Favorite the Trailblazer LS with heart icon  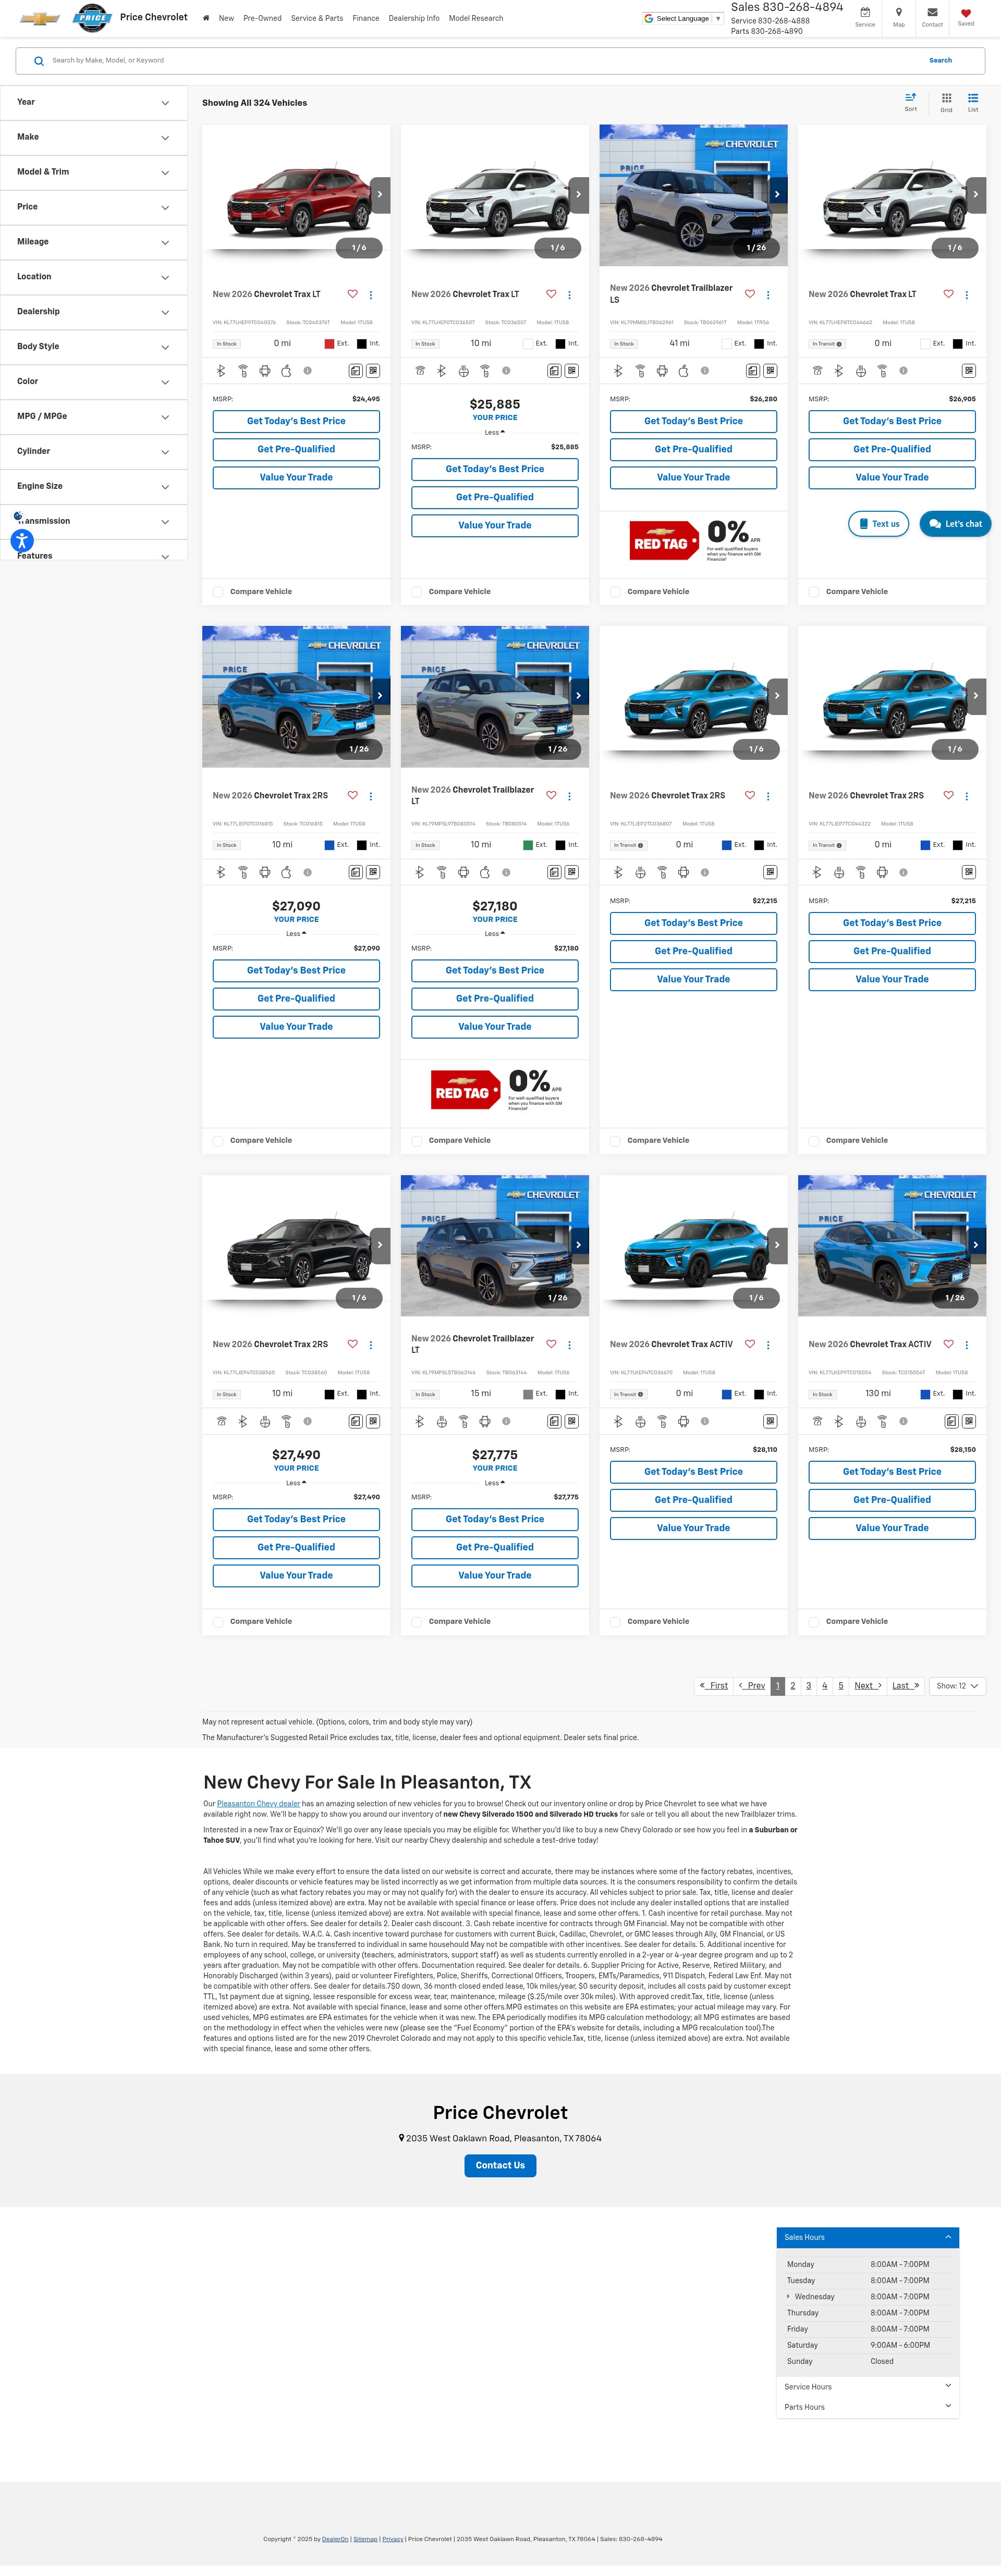(749, 294)
